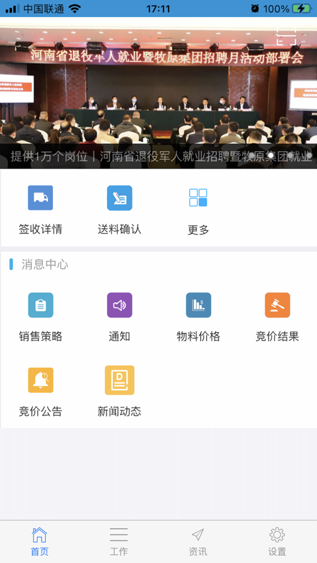Tap the alarm clock status icon

255,9
